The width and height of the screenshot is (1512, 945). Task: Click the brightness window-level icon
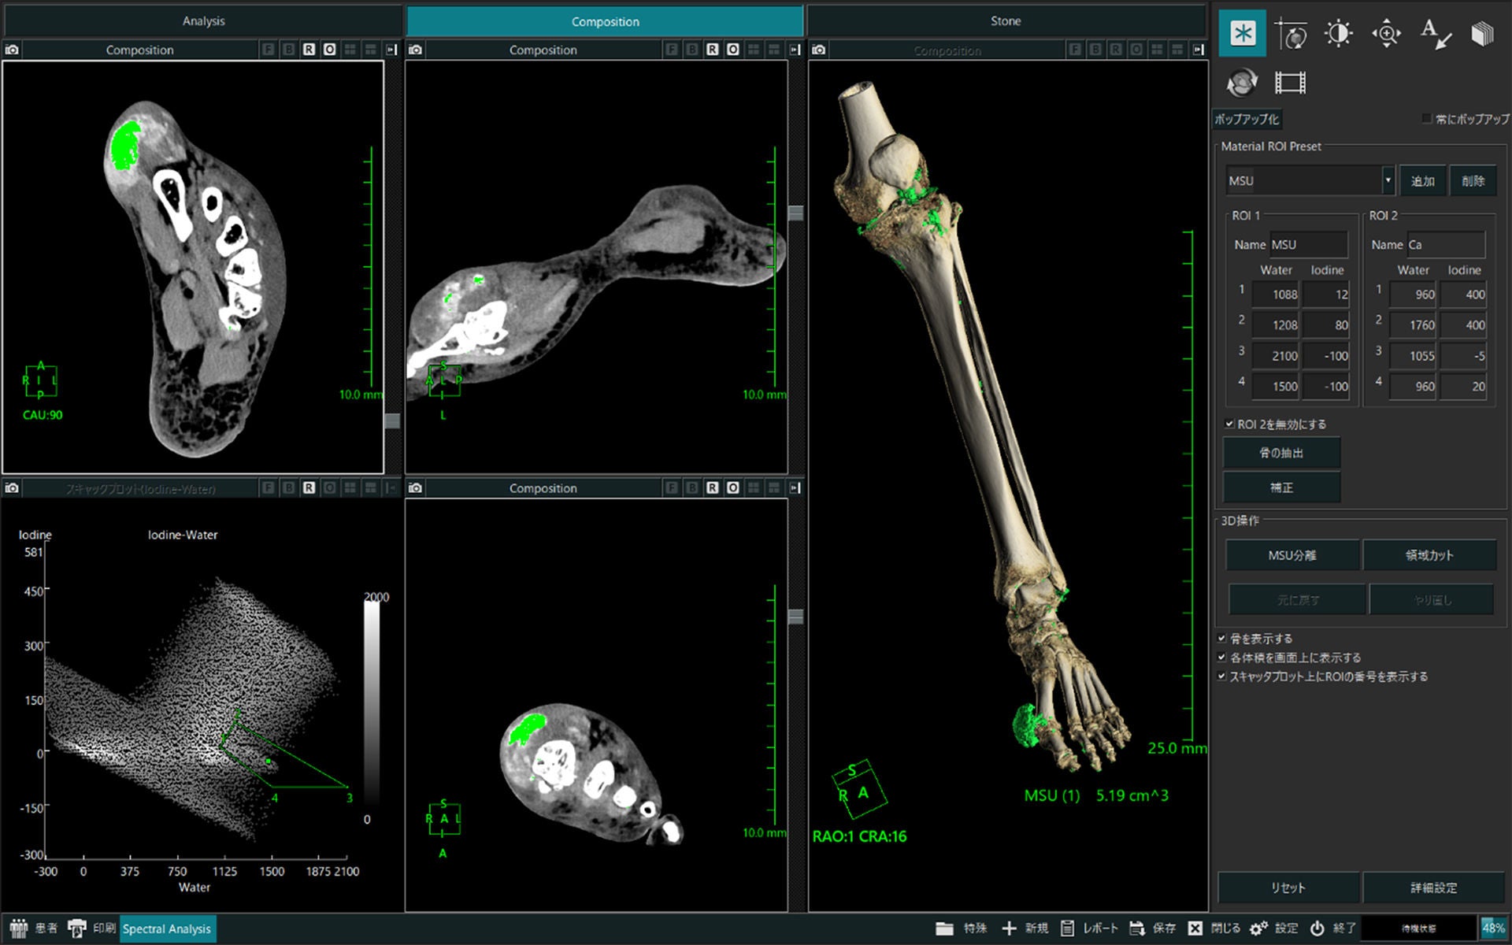[1338, 33]
